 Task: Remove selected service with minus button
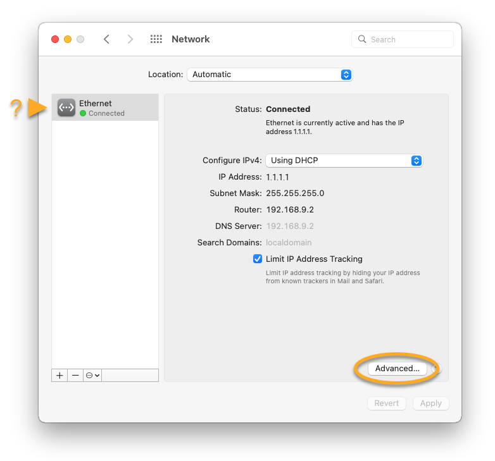75,375
